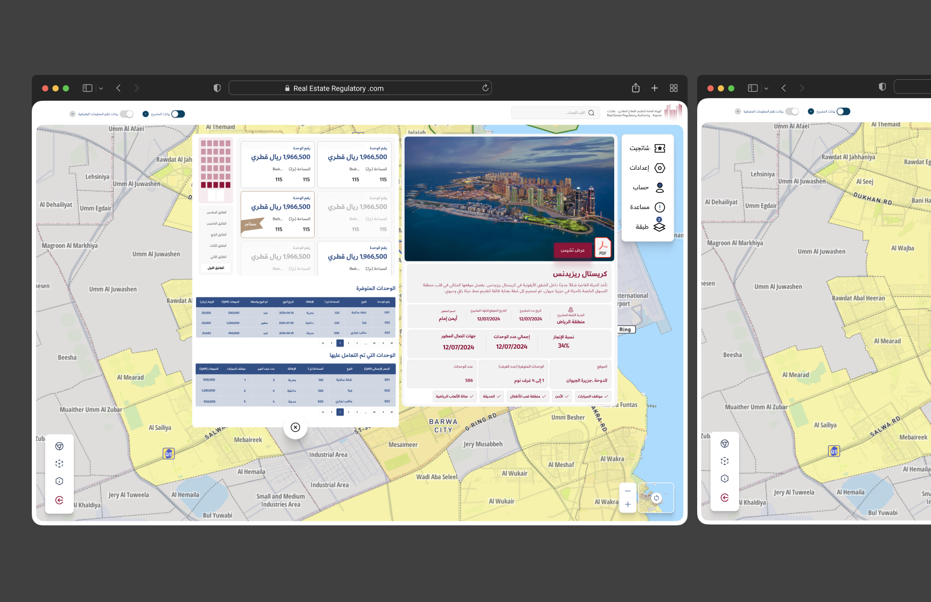Expand the chevron next to the GIS data toggle
Screen dimensions: 931x602
click(72, 114)
